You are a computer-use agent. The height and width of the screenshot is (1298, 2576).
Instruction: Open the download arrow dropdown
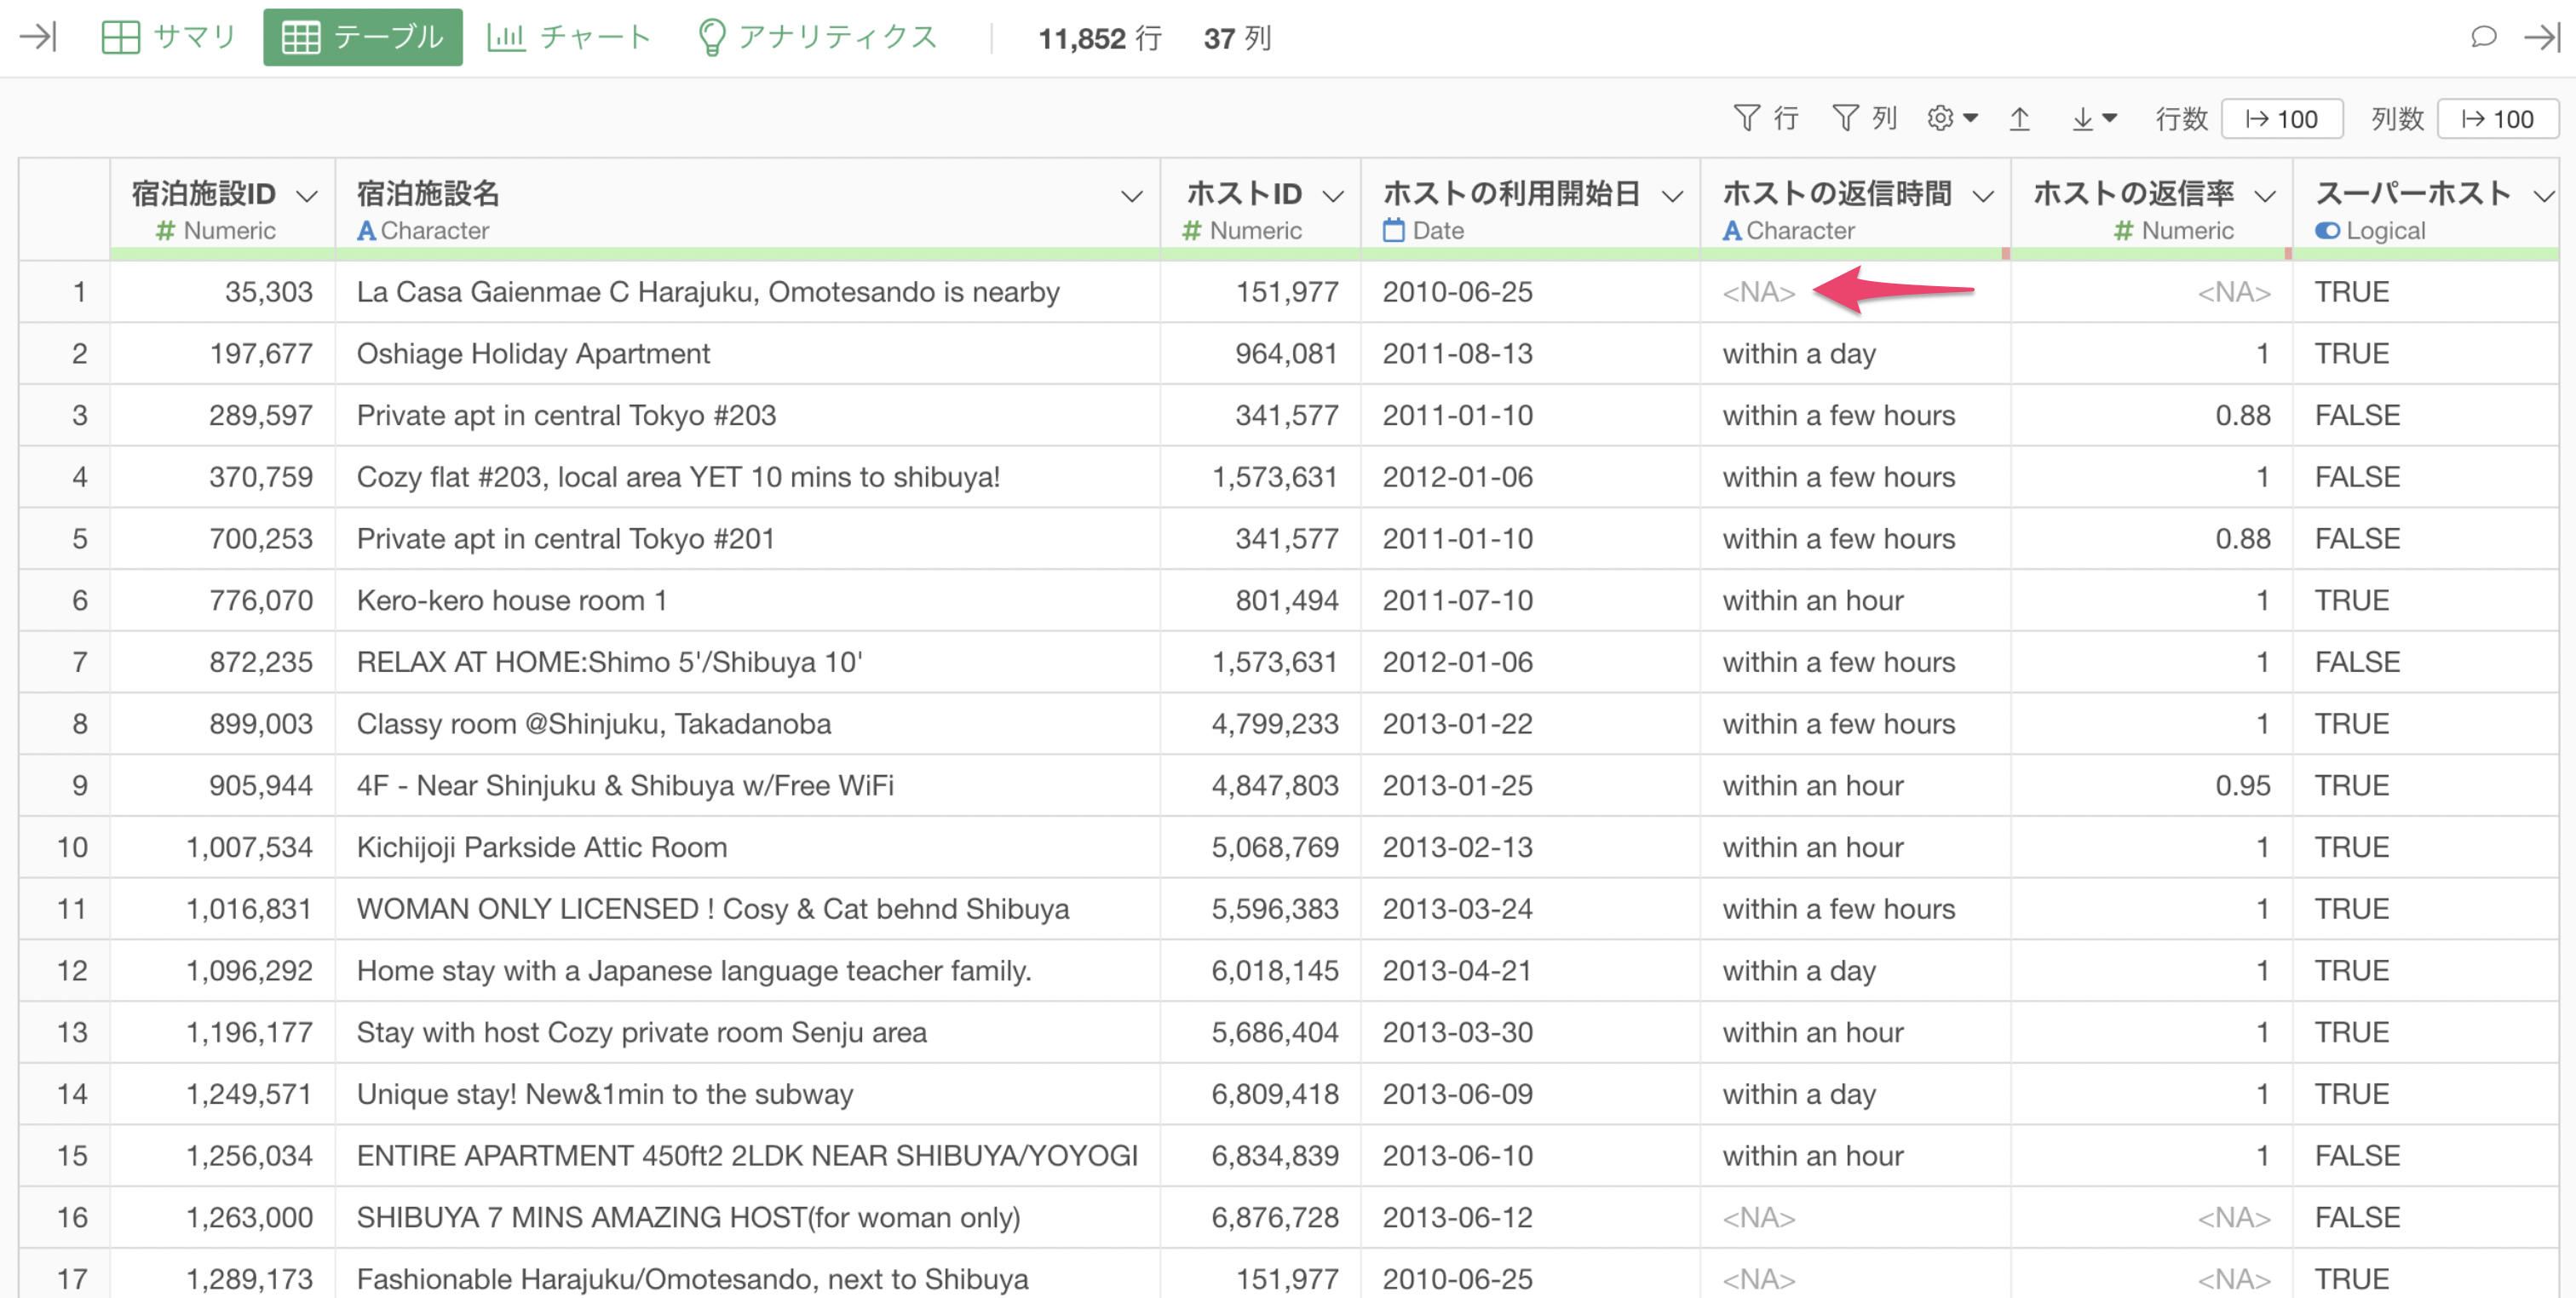point(2093,119)
